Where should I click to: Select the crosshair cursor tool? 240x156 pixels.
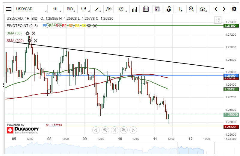point(180,9)
